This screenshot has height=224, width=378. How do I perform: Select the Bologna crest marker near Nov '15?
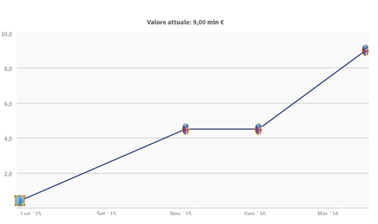[x=186, y=129]
